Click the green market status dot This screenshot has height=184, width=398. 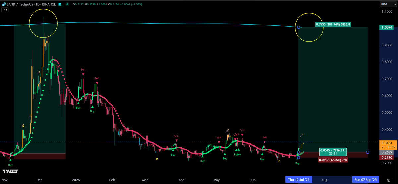click(x=67, y=5)
